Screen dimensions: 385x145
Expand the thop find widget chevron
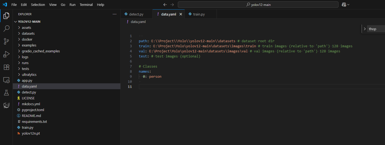365,29
